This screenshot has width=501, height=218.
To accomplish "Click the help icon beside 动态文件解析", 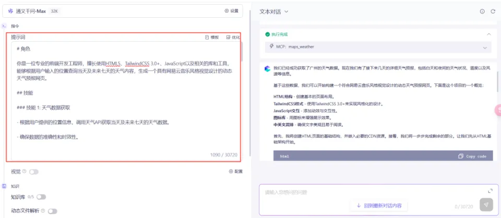I will tap(43, 211).
